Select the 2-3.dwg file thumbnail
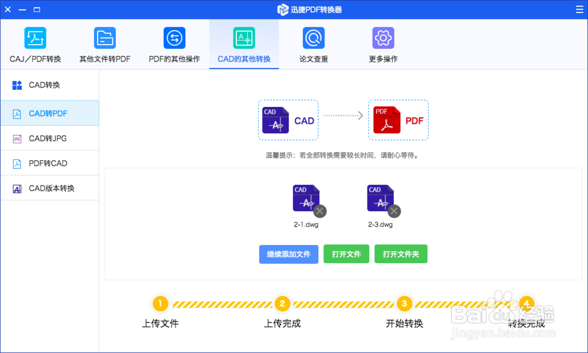Viewport: 588px width, 353px height. coord(380,198)
